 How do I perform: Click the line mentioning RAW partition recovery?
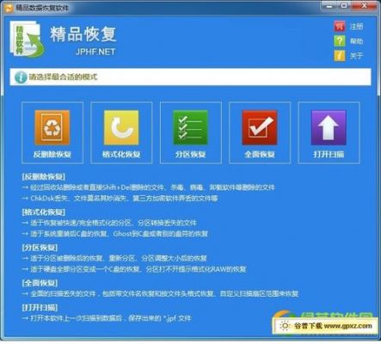pos(134,269)
